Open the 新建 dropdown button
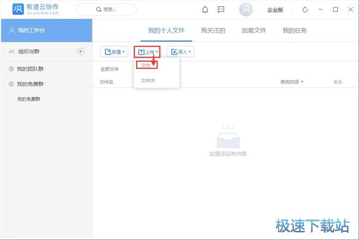The width and height of the screenshot is (359, 240). click(114, 52)
